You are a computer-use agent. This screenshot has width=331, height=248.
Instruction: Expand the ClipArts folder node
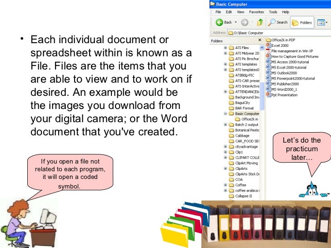pos(226,168)
